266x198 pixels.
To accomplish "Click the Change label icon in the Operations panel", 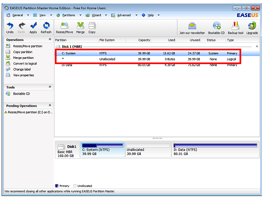I will pyautogui.click(x=8, y=69).
